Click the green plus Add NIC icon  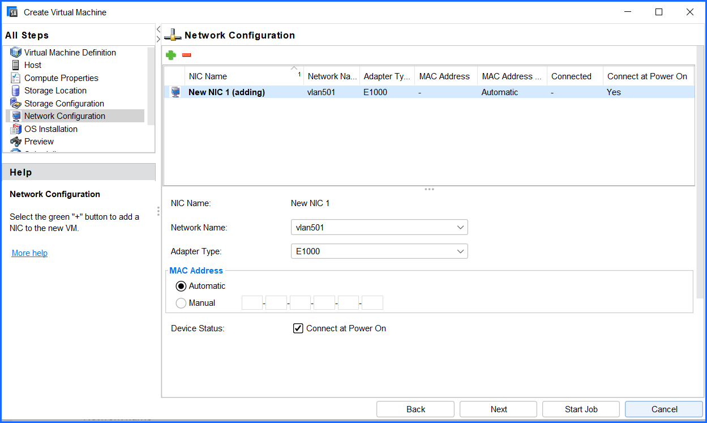click(170, 55)
